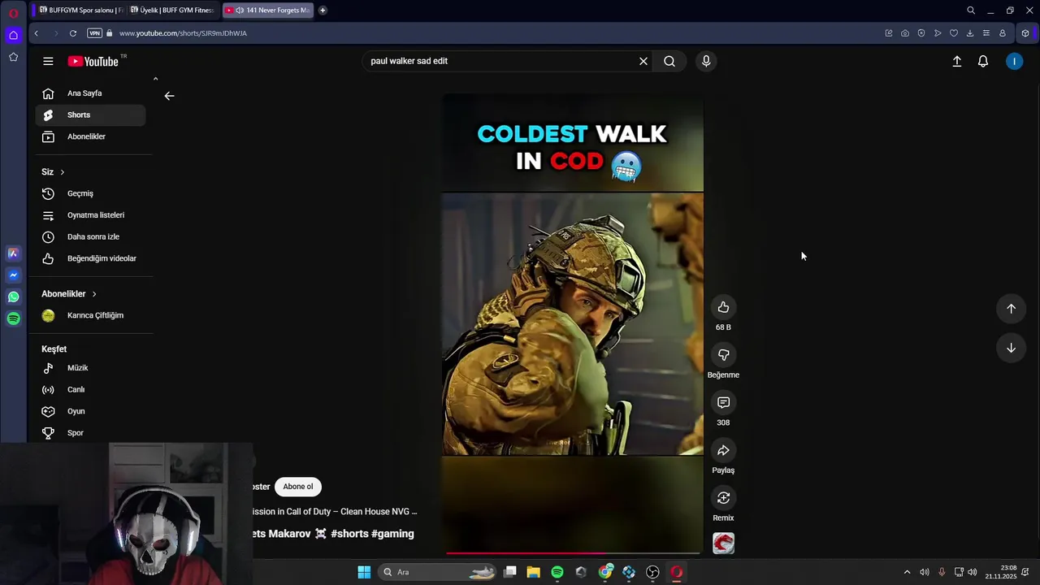Collapse the sidebar with the top caret
Image resolution: width=1040 pixels, height=585 pixels.
click(x=155, y=79)
